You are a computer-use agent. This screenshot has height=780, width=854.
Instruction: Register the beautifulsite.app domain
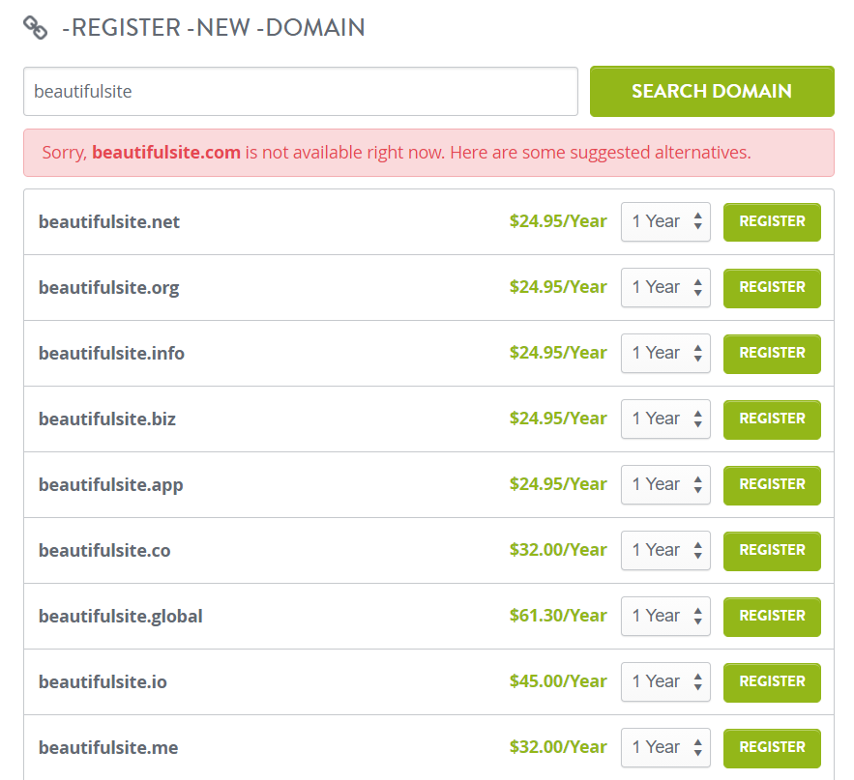(772, 484)
